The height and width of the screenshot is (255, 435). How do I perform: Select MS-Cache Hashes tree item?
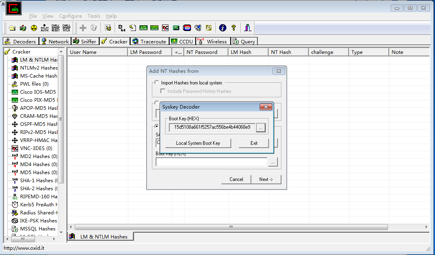point(38,76)
